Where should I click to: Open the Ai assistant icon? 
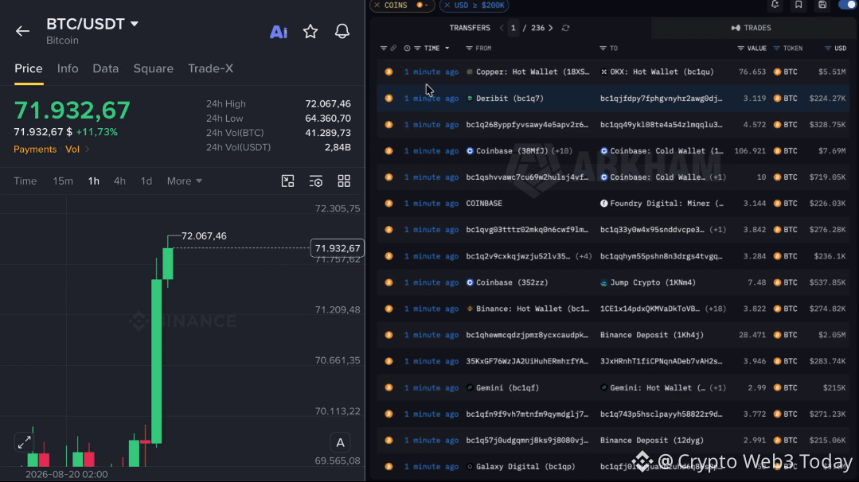click(279, 32)
